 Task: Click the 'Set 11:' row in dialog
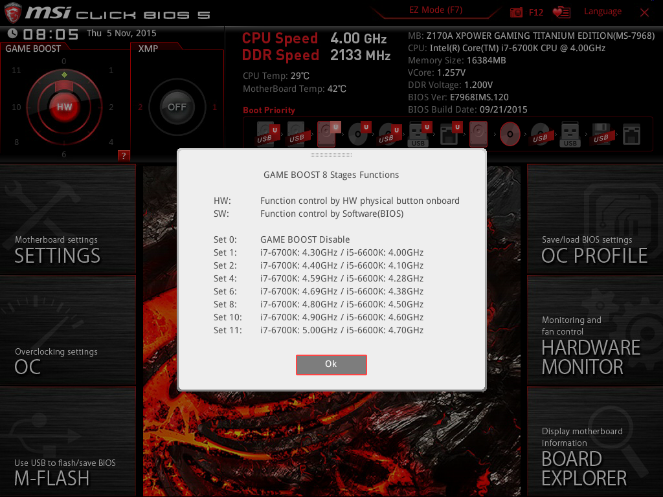pyautogui.click(x=319, y=330)
